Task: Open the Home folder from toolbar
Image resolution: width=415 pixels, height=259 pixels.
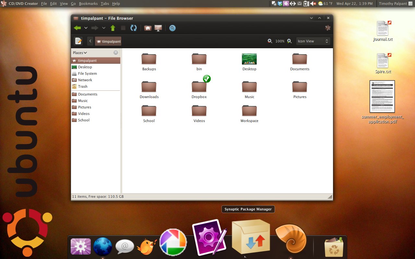Action: click(x=148, y=28)
